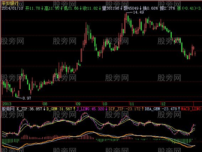Image resolution: width=202 pixels, height=152 pixels.
Task: Click the high price 高11.95
Action: pos(52,9)
